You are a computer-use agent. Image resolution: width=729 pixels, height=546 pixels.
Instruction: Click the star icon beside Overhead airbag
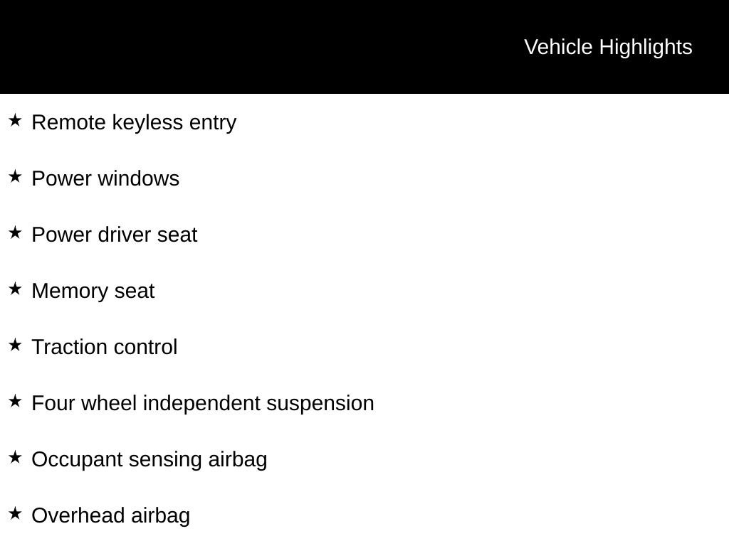pyautogui.click(x=15, y=514)
